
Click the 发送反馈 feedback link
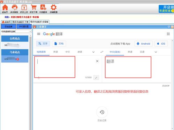pos(166,86)
